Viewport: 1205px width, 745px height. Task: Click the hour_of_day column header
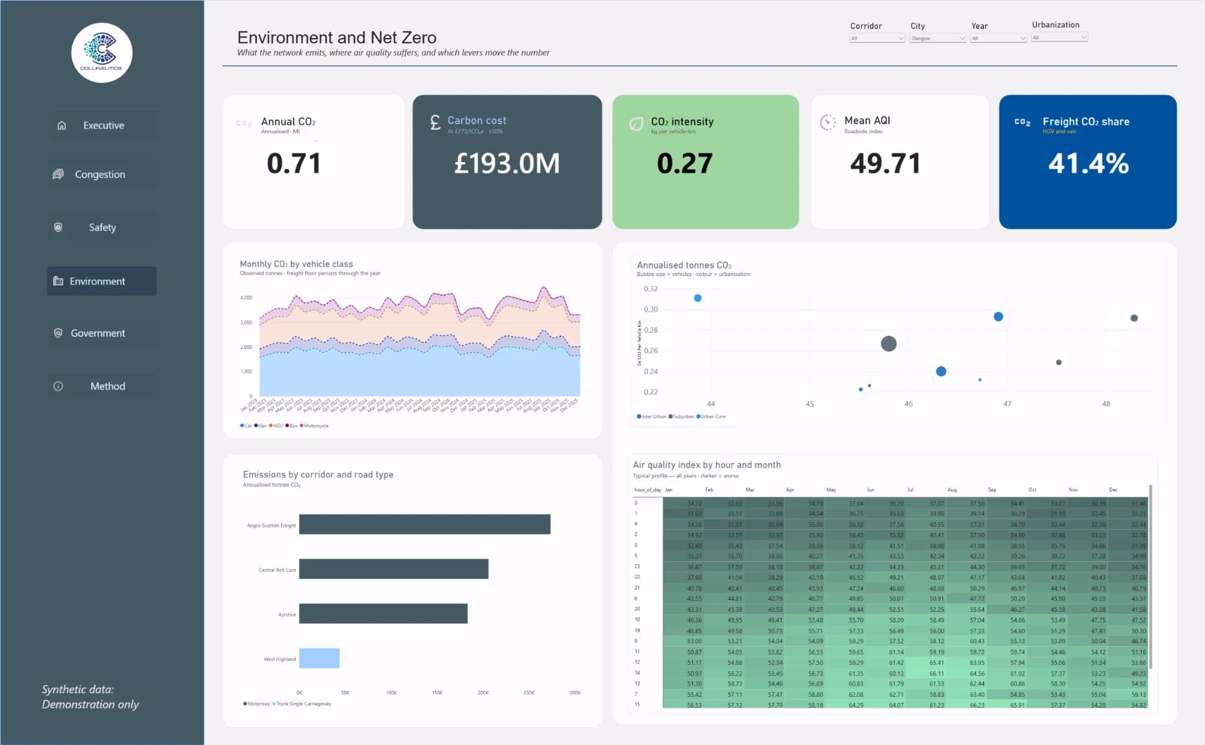[648, 490]
